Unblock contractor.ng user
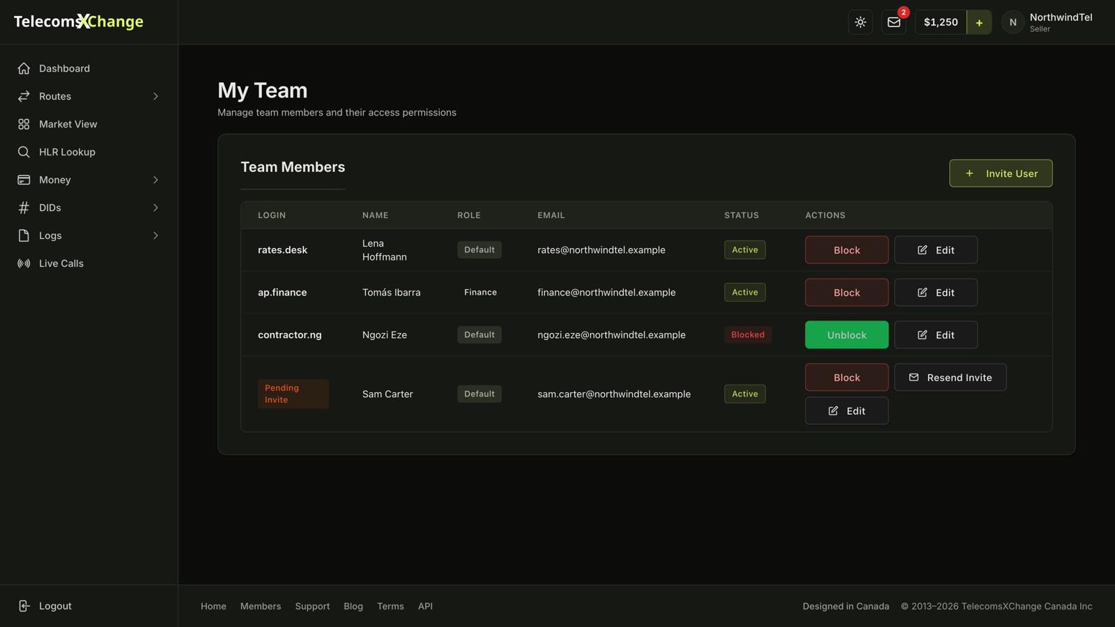Viewport: 1115px width, 627px height. point(847,335)
